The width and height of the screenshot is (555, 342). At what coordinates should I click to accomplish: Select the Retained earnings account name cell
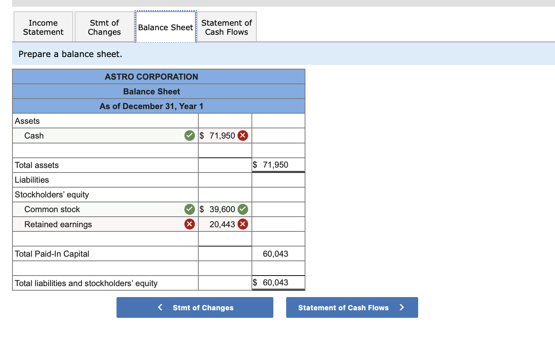click(105, 224)
